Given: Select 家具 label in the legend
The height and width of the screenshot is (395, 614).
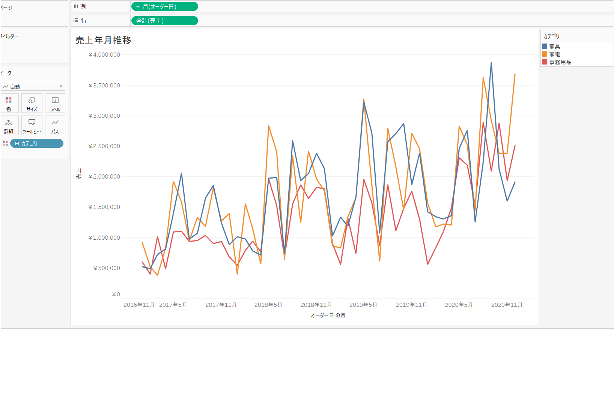Looking at the screenshot, I should point(555,47).
